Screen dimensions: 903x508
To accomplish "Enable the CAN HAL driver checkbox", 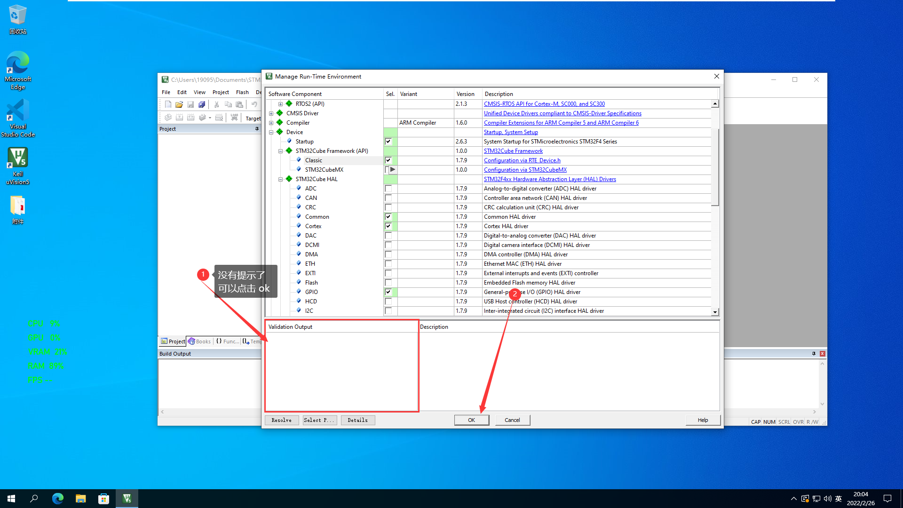I will (x=388, y=198).
